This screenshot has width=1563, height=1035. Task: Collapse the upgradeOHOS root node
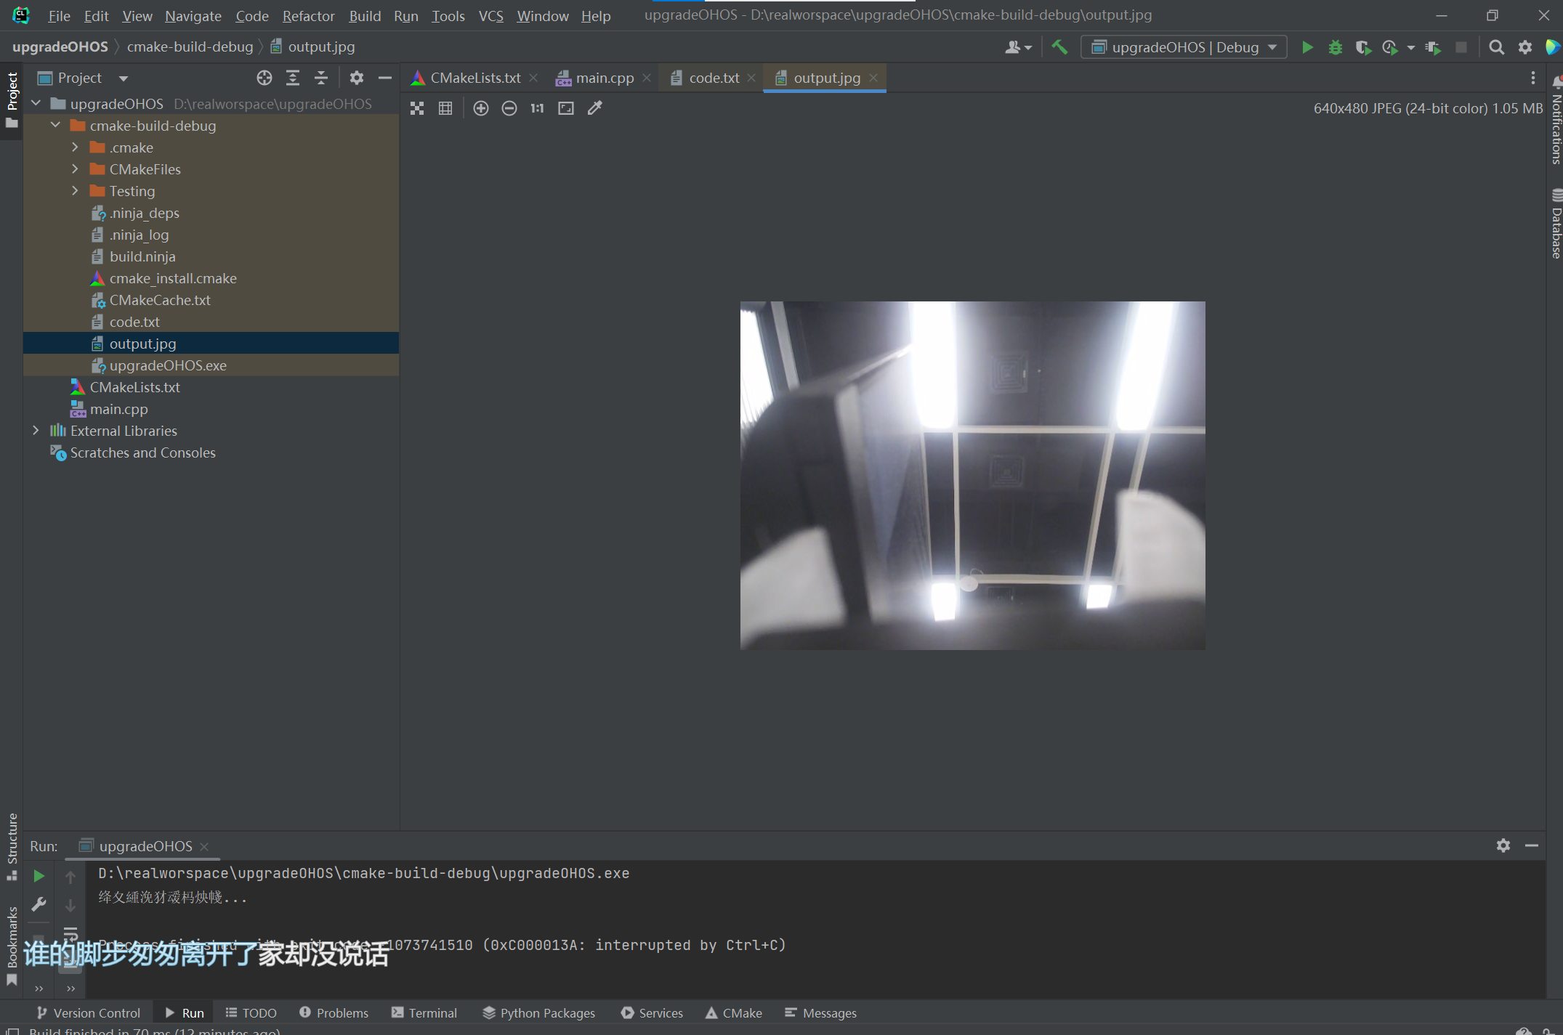pos(36,104)
